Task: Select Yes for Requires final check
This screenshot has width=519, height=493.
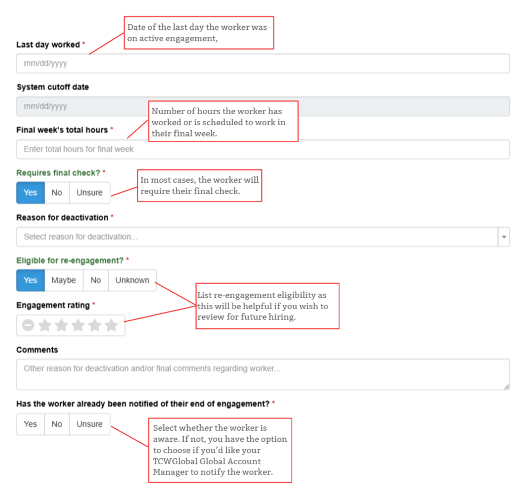Action: (x=30, y=193)
